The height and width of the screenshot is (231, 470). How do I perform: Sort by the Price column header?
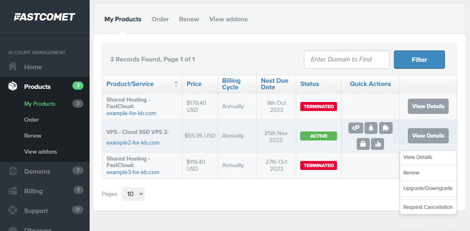194,84
